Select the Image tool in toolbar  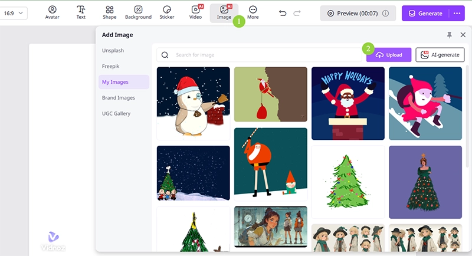coord(224,13)
